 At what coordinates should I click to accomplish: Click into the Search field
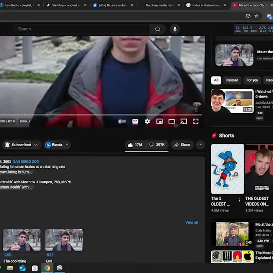pos(82,29)
